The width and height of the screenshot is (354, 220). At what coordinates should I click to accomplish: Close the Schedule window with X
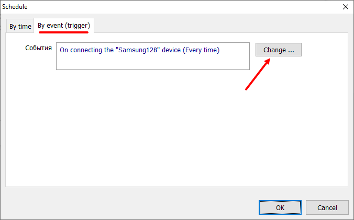[x=345, y=7]
